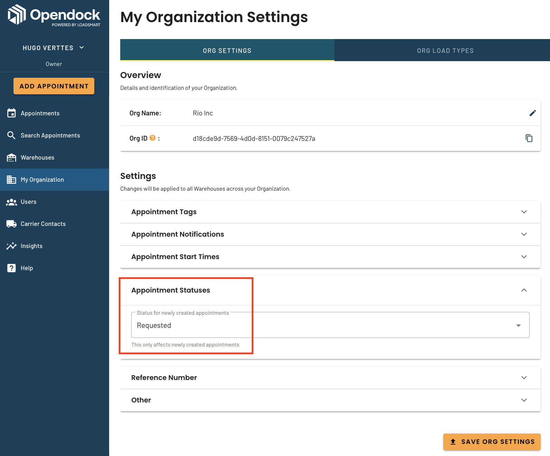Click the Insights chart icon
Viewport: 550px width, 456px height.
click(x=11, y=246)
